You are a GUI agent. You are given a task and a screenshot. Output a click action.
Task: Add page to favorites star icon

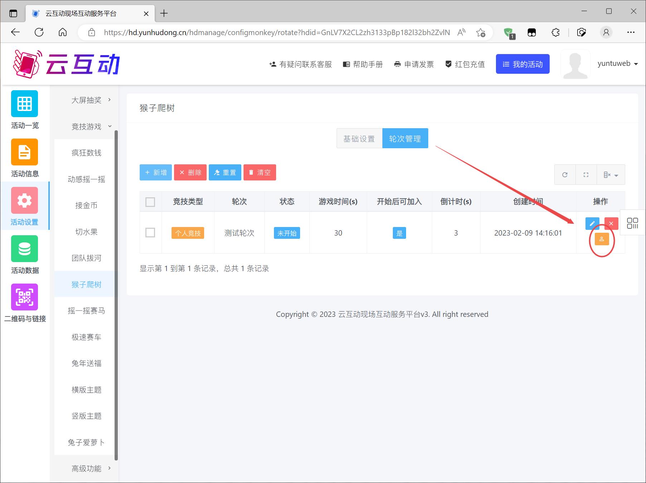click(x=481, y=33)
